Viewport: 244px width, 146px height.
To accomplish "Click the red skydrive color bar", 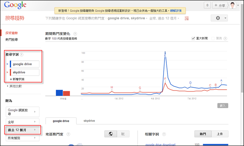I will [11, 72].
